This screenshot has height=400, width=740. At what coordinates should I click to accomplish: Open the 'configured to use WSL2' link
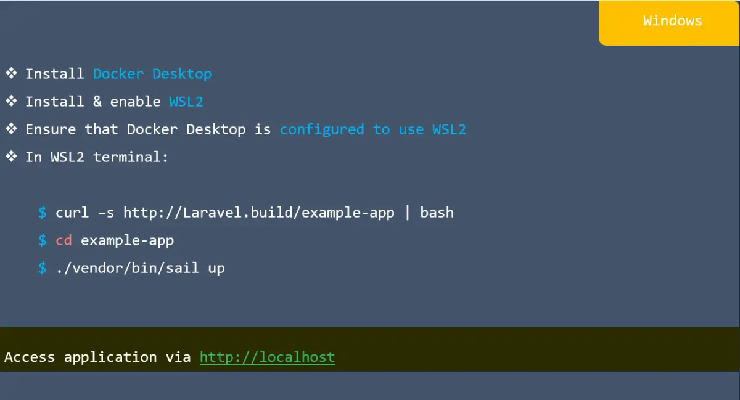tap(373, 129)
